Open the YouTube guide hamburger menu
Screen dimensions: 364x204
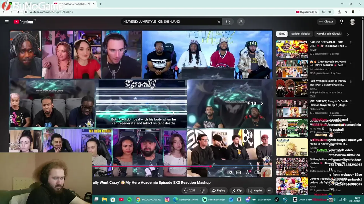[7, 22]
